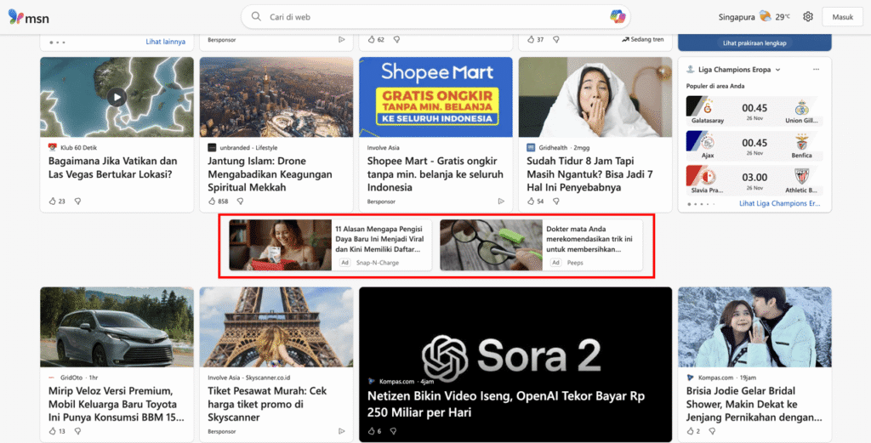This screenshot has width=871, height=443.
Task: Dislike the Sora 2 OpenAI article
Action: pos(393,431)
